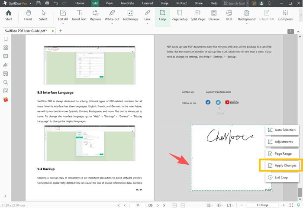Expand more ribbon tools arrow
303x208 pixels.
pos(301,15)
